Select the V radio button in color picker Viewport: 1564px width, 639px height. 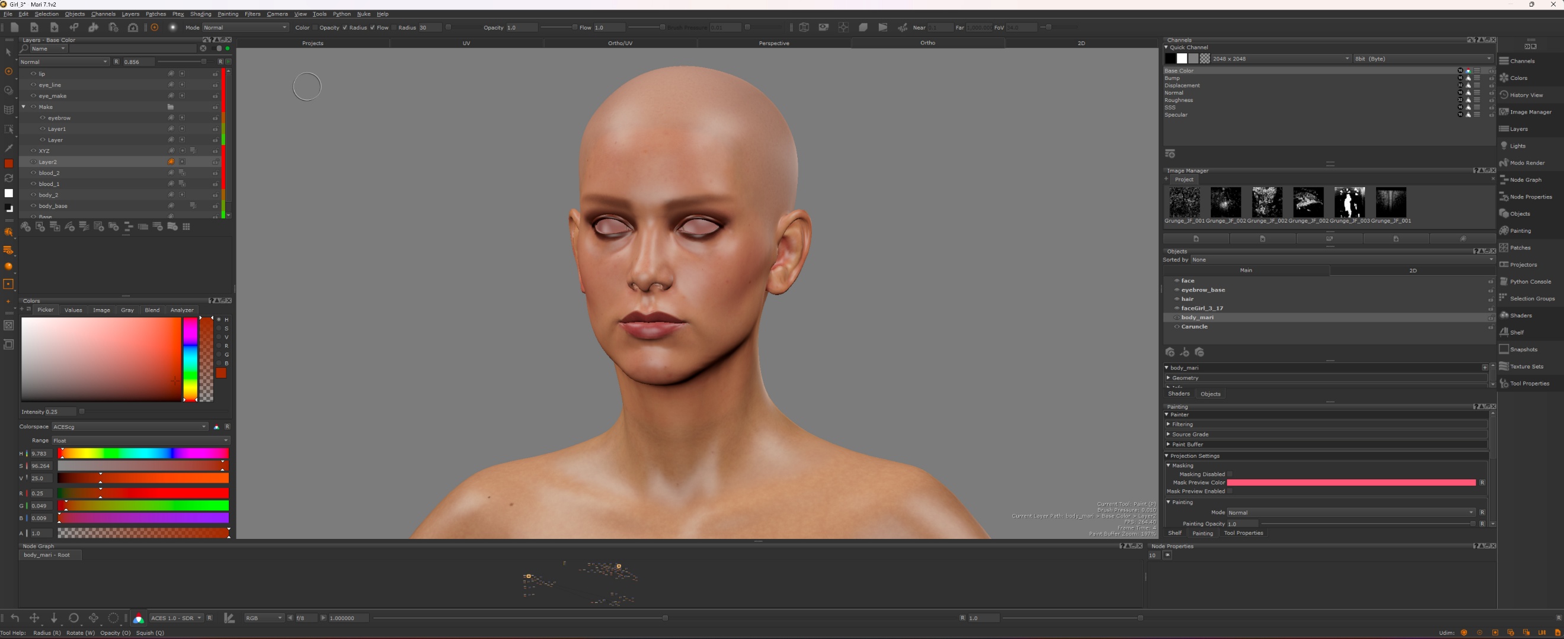(219, 337)
